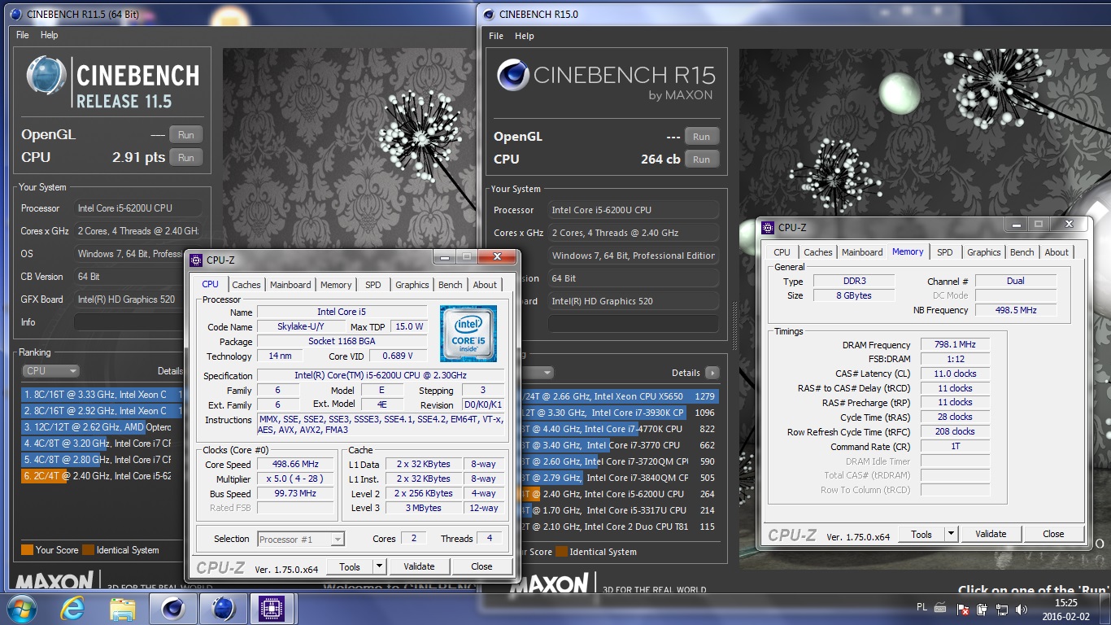
Task: Open Tools dropdown arrow in CPU-Z Memory window
Action: (951, 534)
